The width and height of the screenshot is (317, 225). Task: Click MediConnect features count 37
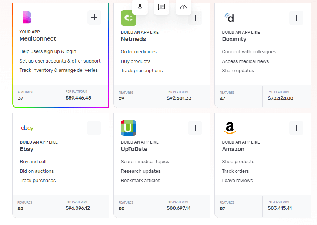point(20,98)
